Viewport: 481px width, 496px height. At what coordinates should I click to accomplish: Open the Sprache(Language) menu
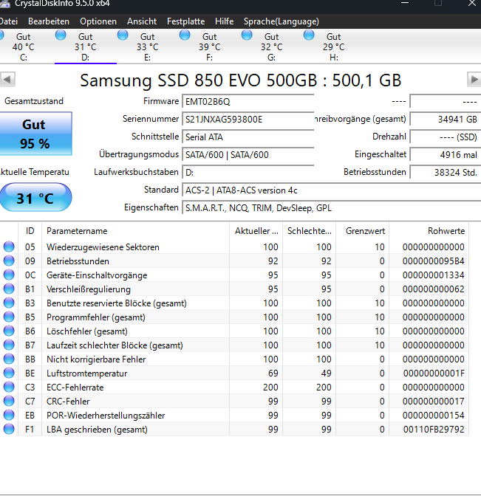(282, 21)
